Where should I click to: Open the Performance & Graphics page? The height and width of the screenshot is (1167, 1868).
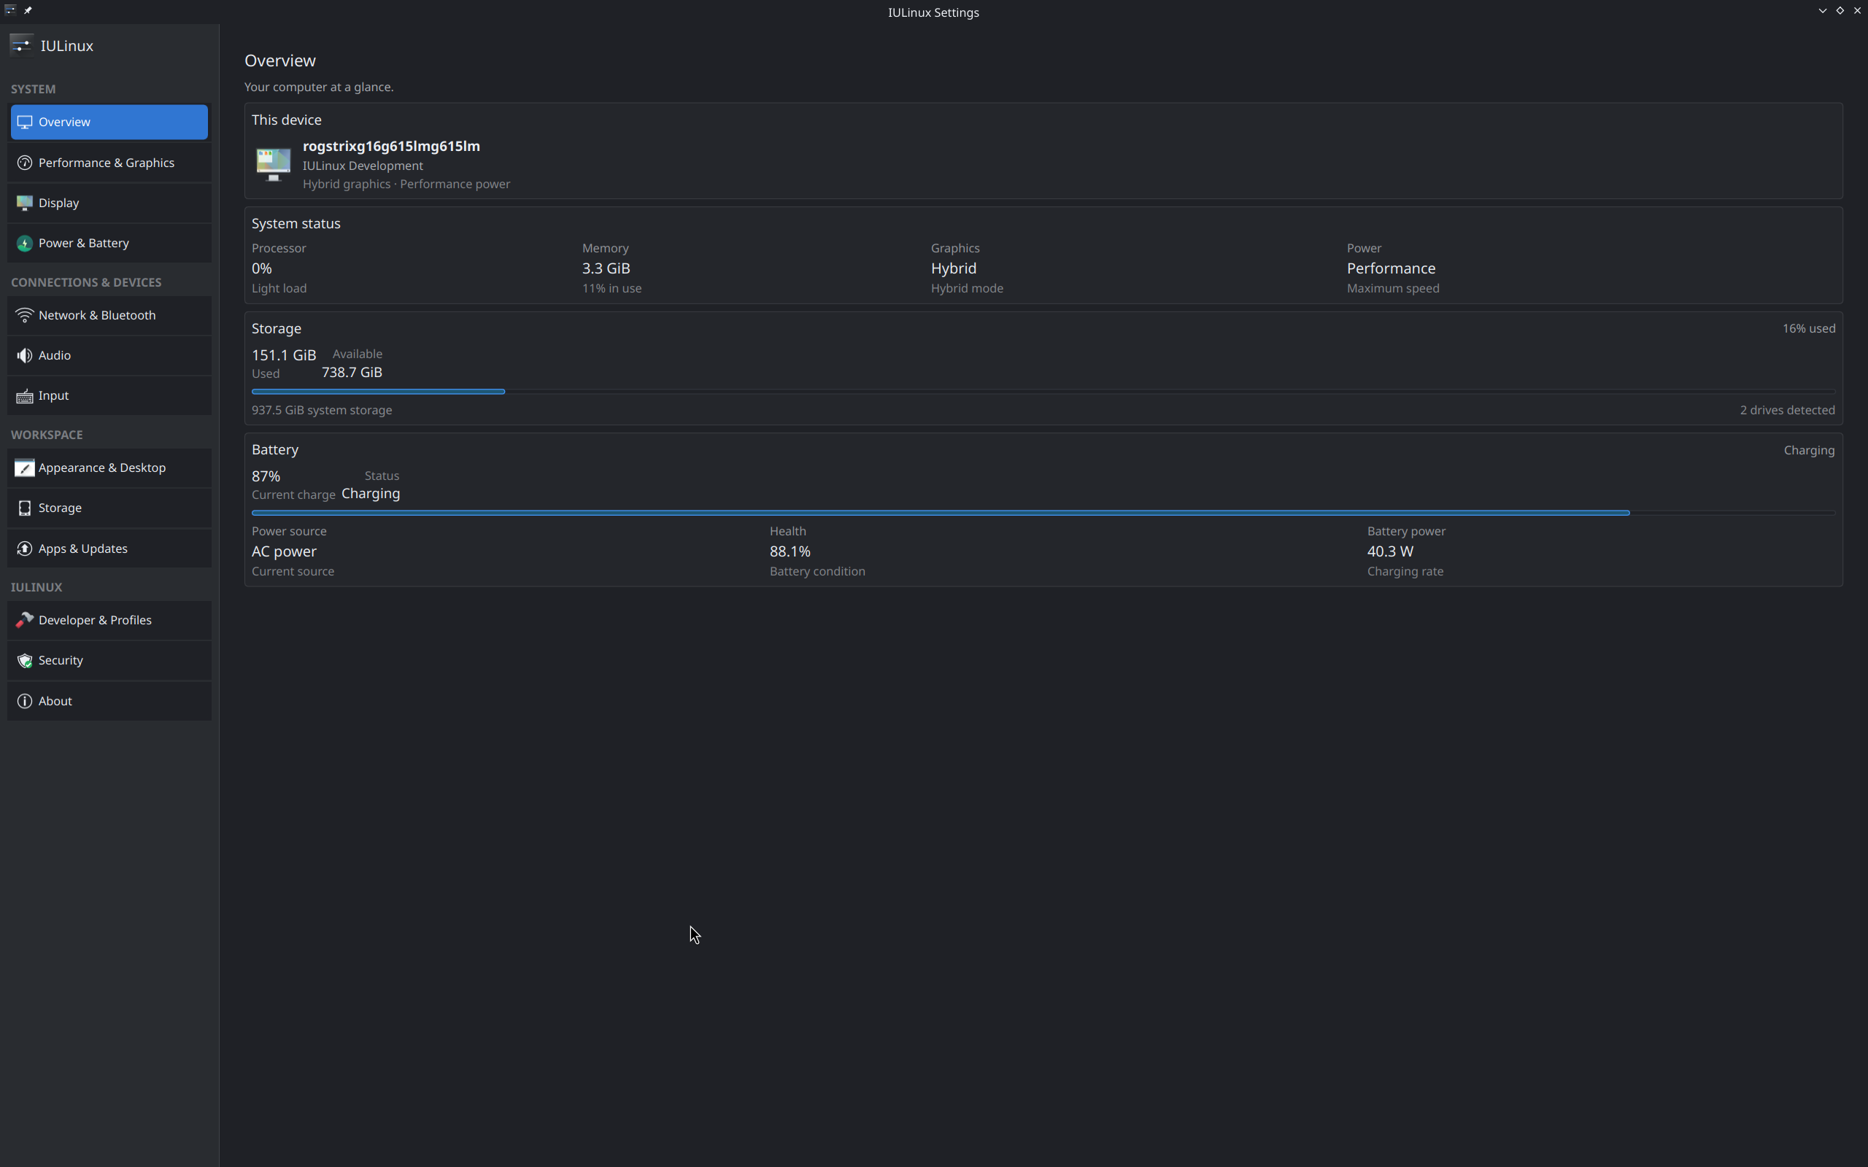[109, 163]
